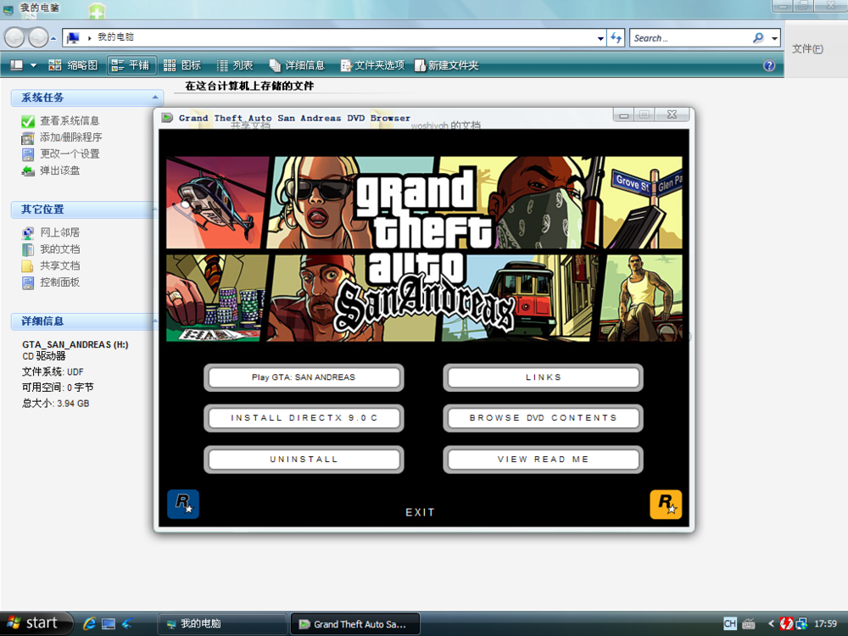Click the My Computer icon in address bar
Image resolution: width=848 pixels, height=636 pixels.
pyautogui.click(x=74, y=38)
